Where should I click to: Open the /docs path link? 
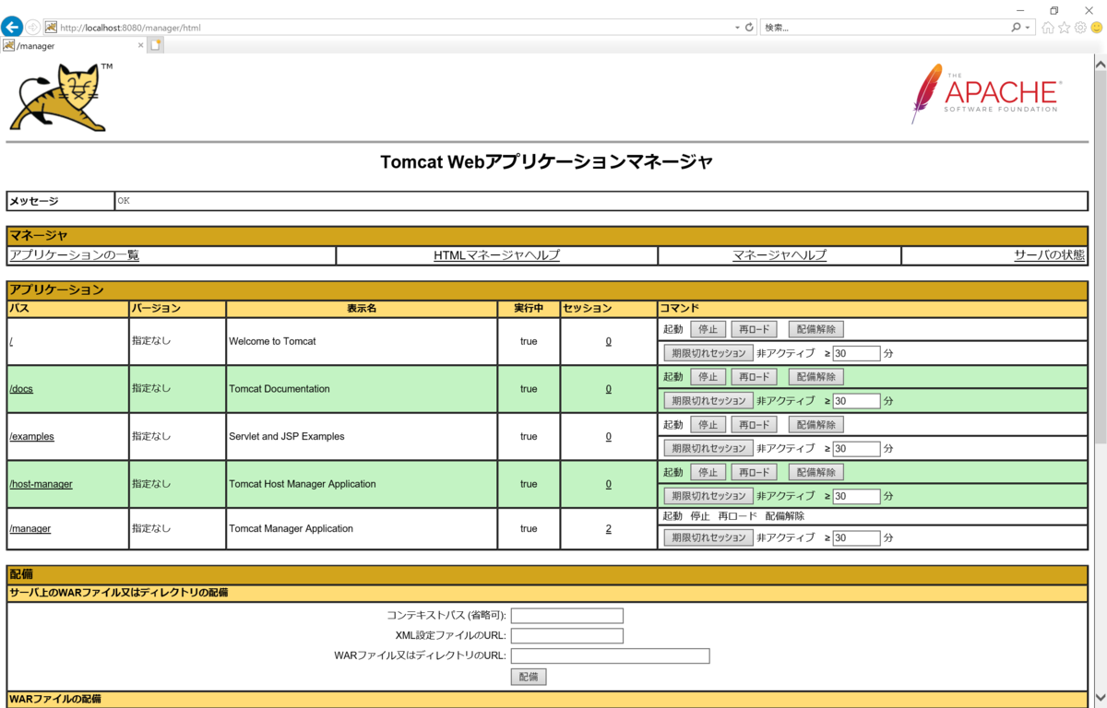click(x=21, y=389)
